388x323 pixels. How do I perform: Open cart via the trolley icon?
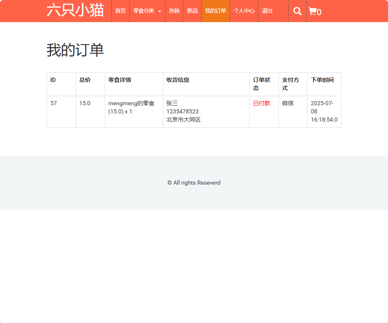pyautogui.click(x=313, y=11)
